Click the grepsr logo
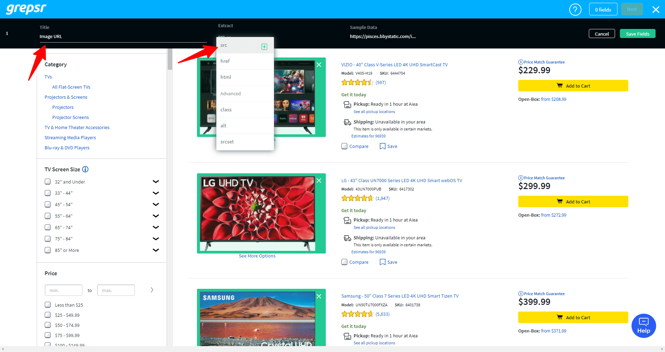This screenshot has width=665, height=352. 26,9
